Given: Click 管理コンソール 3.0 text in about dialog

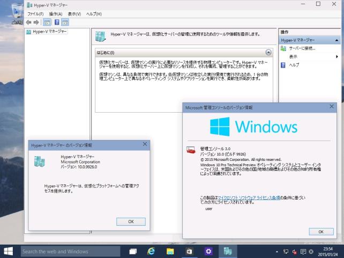Looking at the screenshot, I should tap(215, 149).
